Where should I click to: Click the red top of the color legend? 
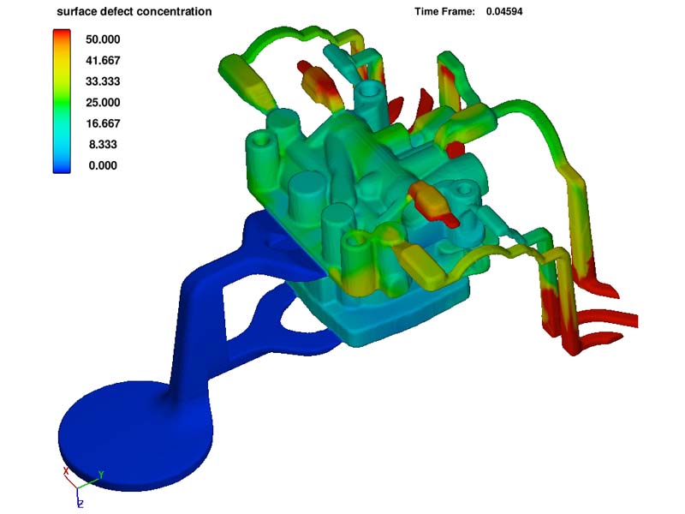pos(62,36)
